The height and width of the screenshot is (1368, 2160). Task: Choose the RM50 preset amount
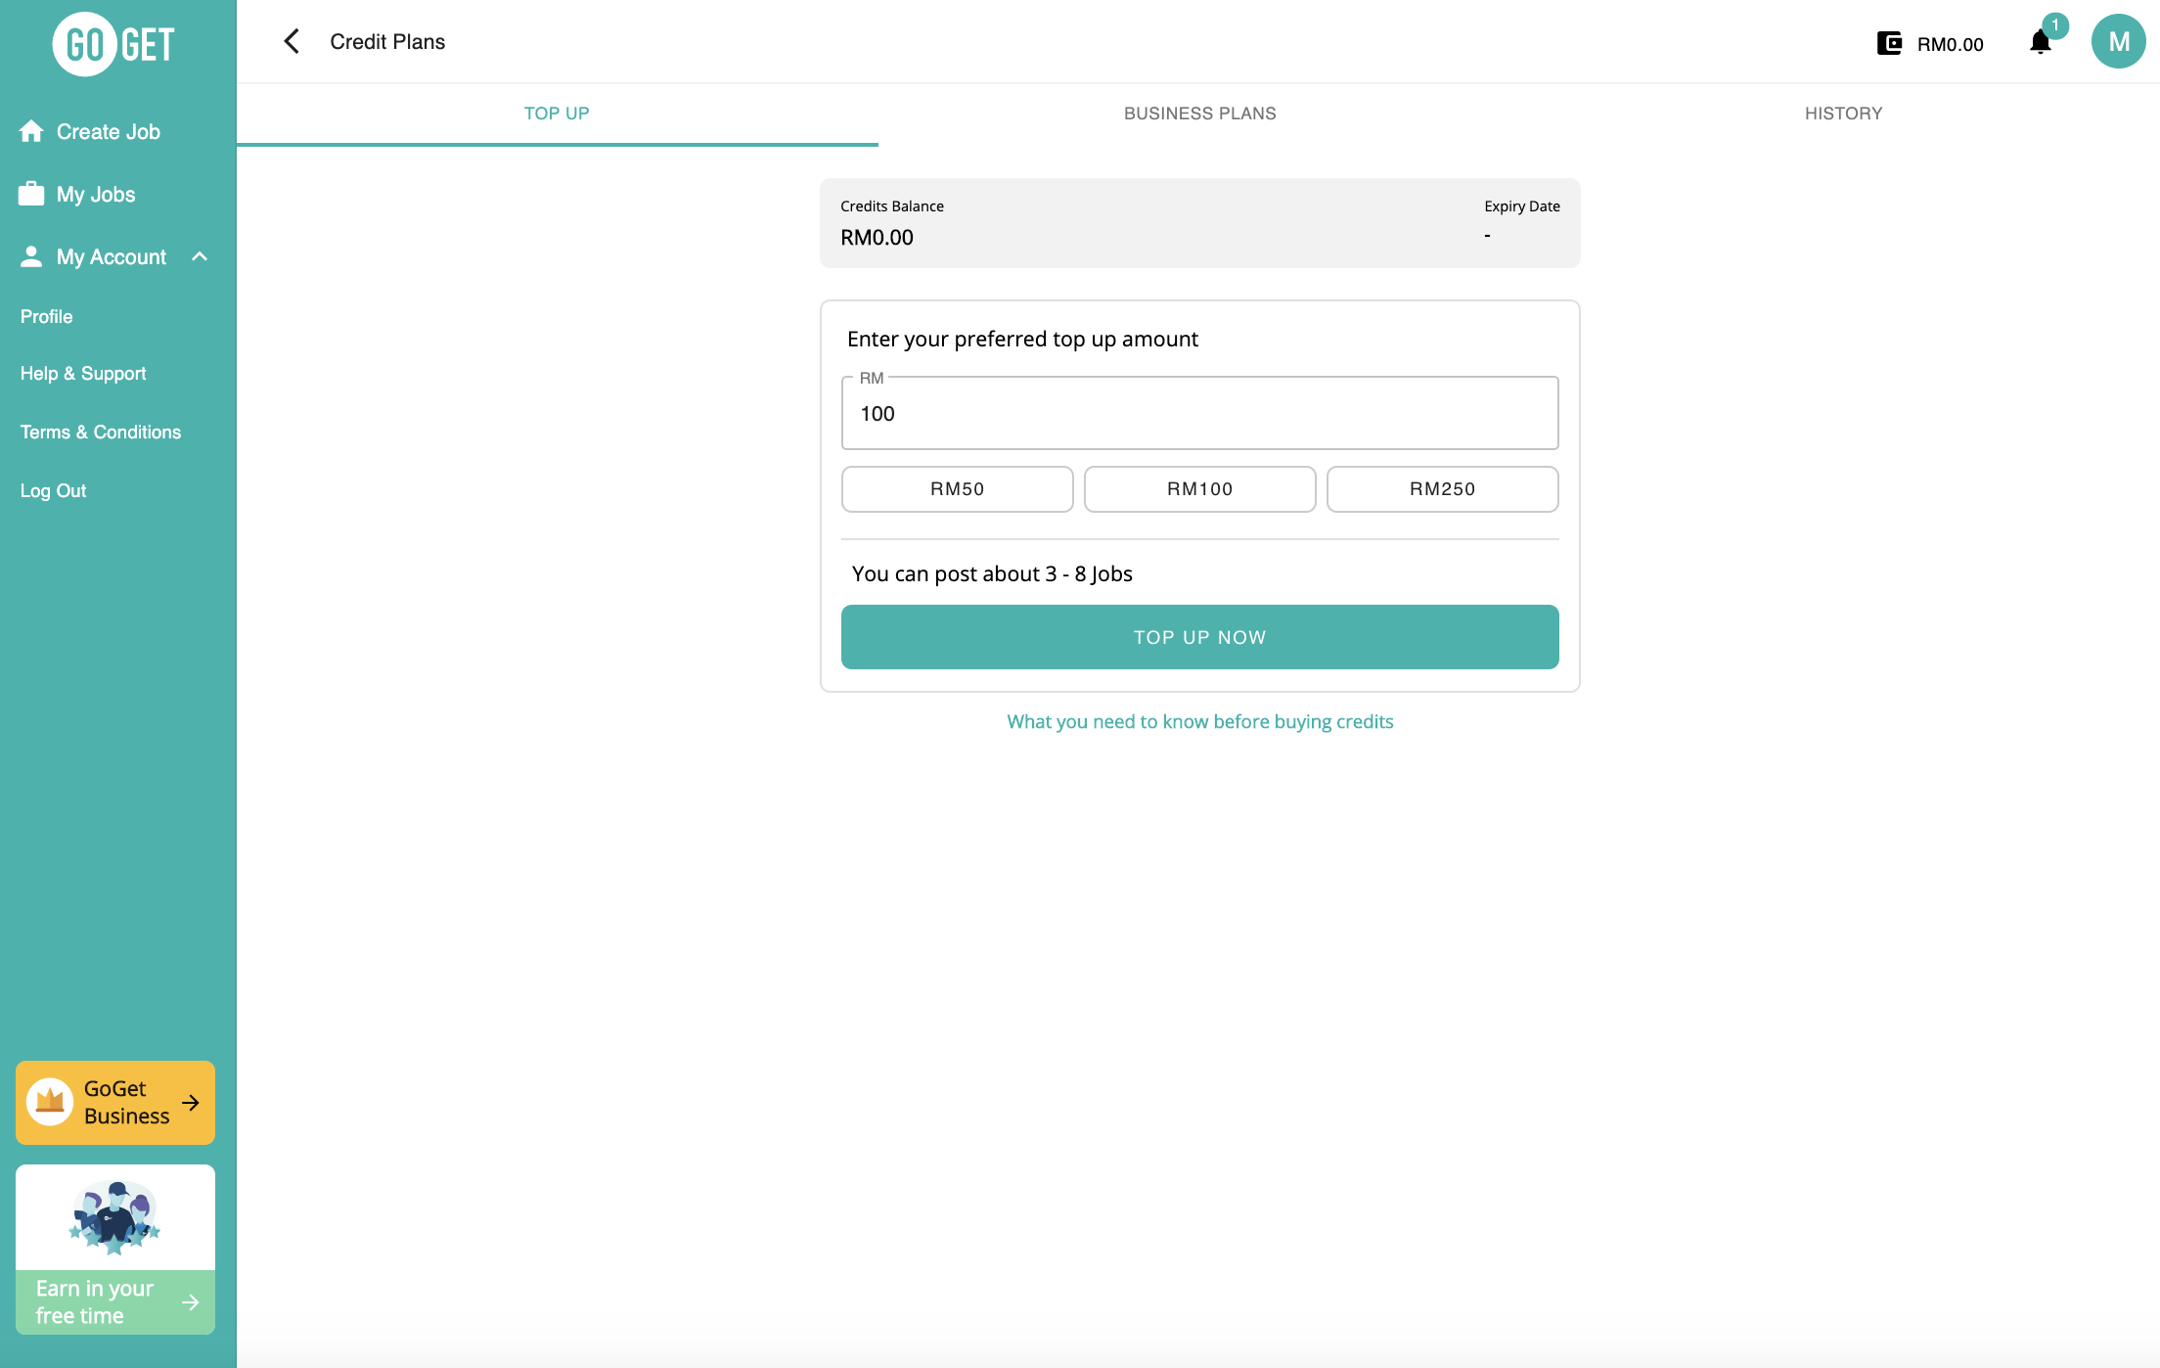957,489
